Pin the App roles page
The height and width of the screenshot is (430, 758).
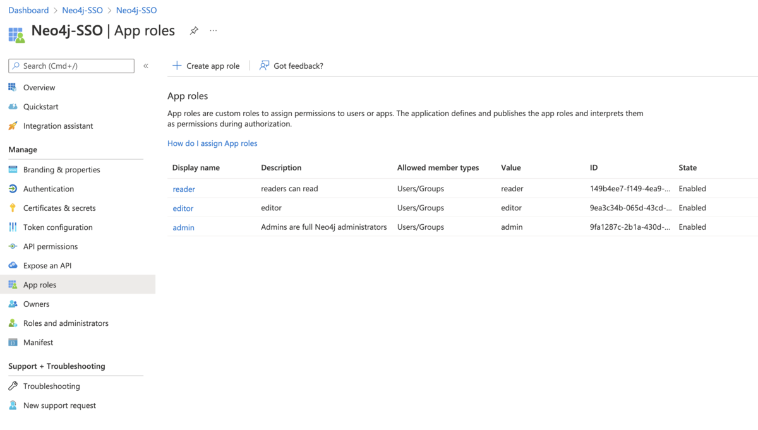coord(194,30)
